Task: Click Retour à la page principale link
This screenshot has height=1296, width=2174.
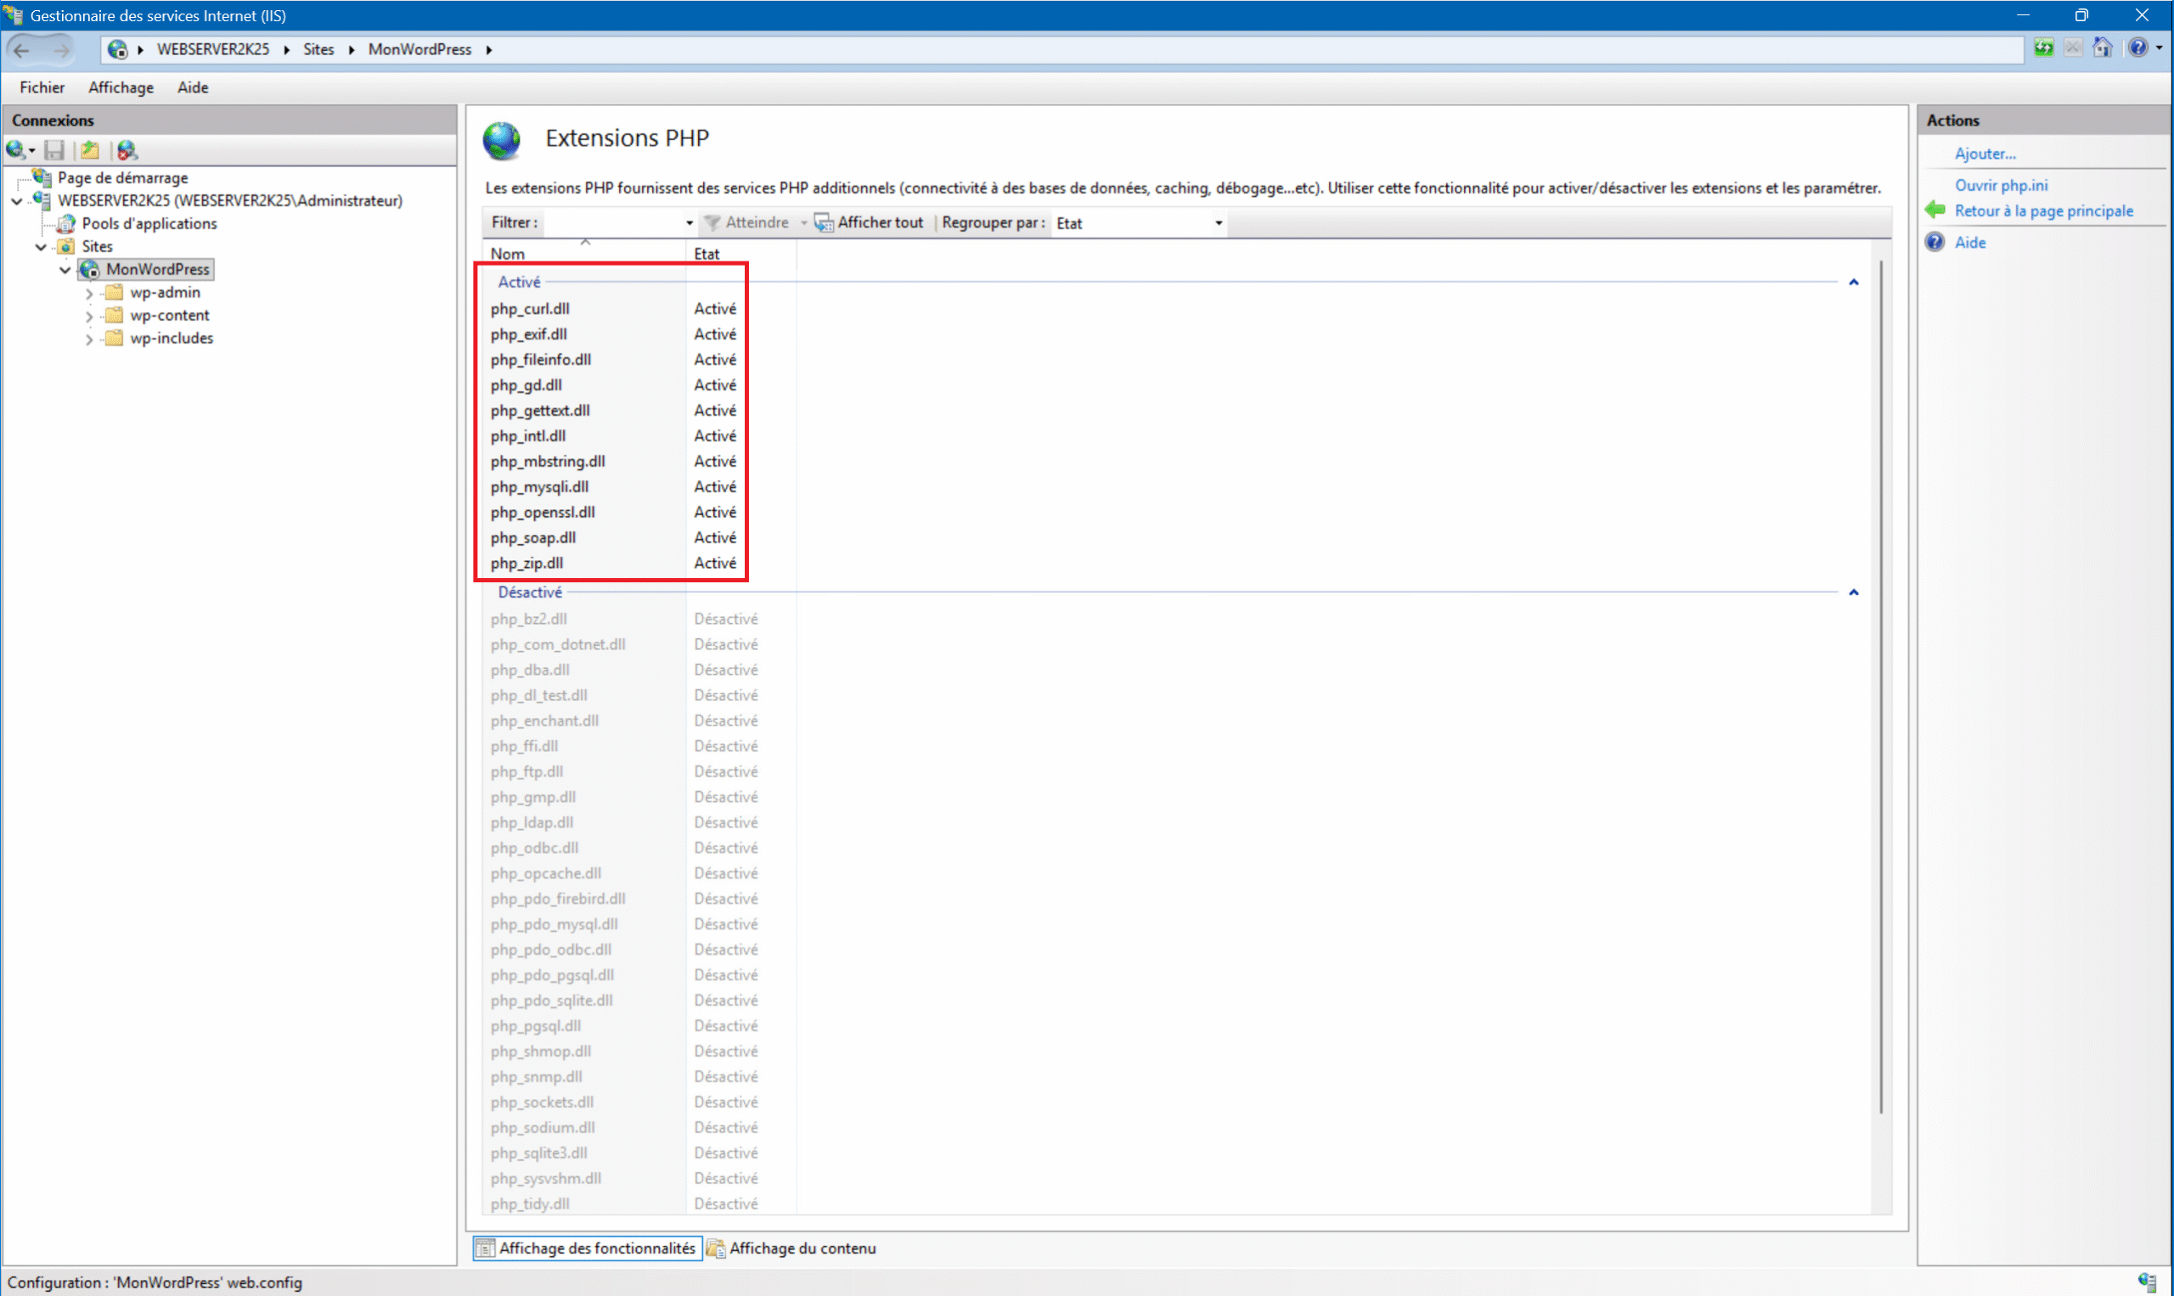Action: pyautogui.click(x=2043, y=210)
